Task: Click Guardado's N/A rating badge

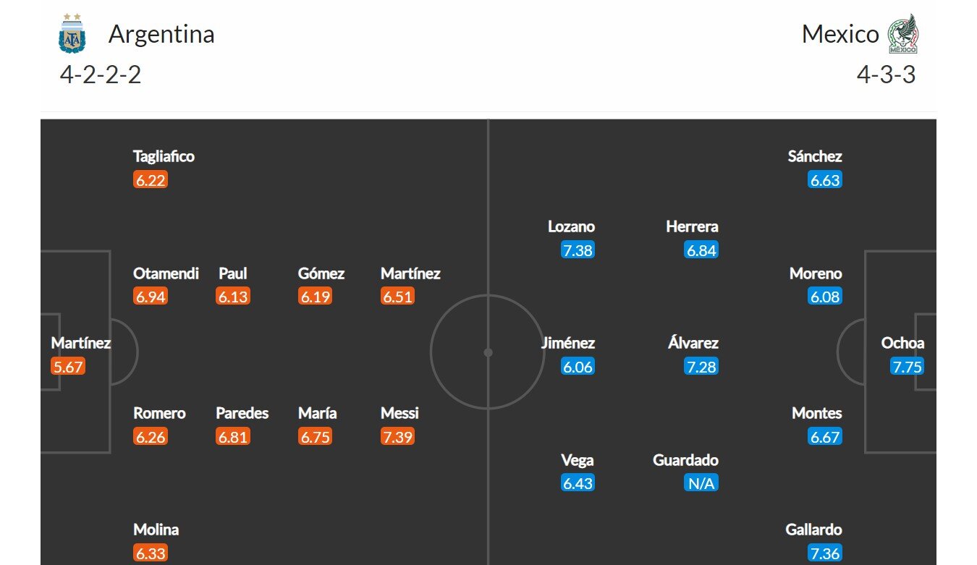Action: [x=701, y=484]
